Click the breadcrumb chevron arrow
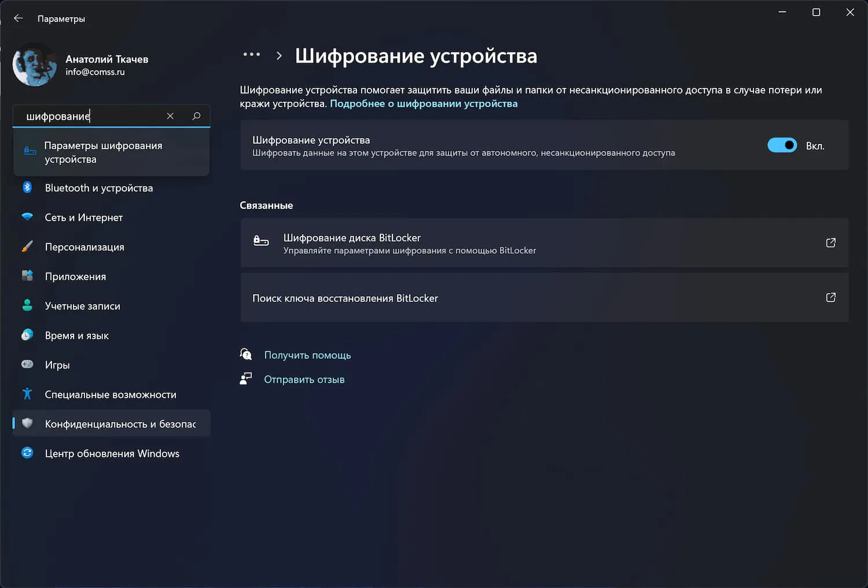 tap(279, 56)
